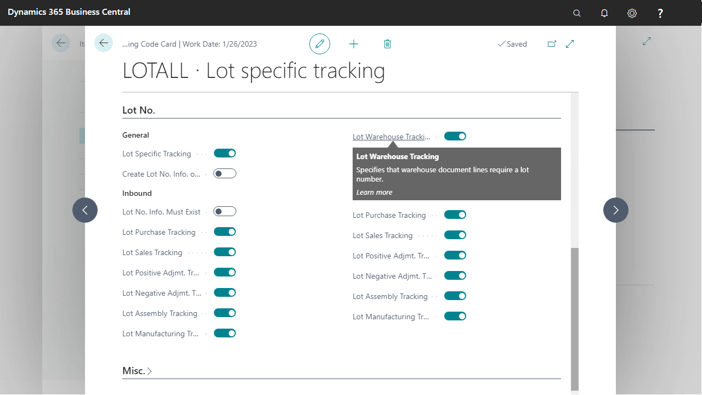Toggle inbound Lot Manufacturing Tracking switch
Viewport: 702px width, 395px height.
tap(225, 333)
